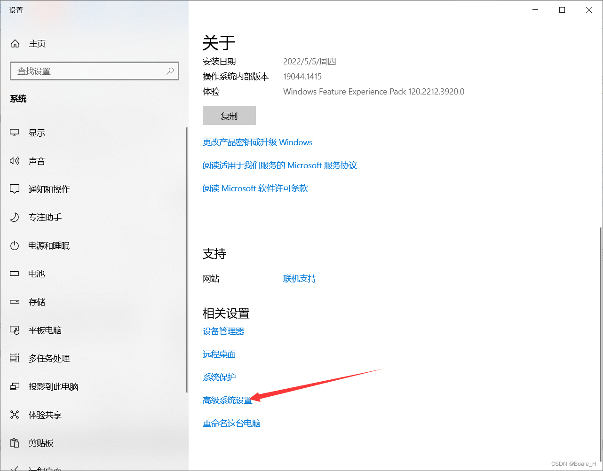Screen dimensions: 603x471
Task: Open the 远程桌面 link
Action: point(219,354)
